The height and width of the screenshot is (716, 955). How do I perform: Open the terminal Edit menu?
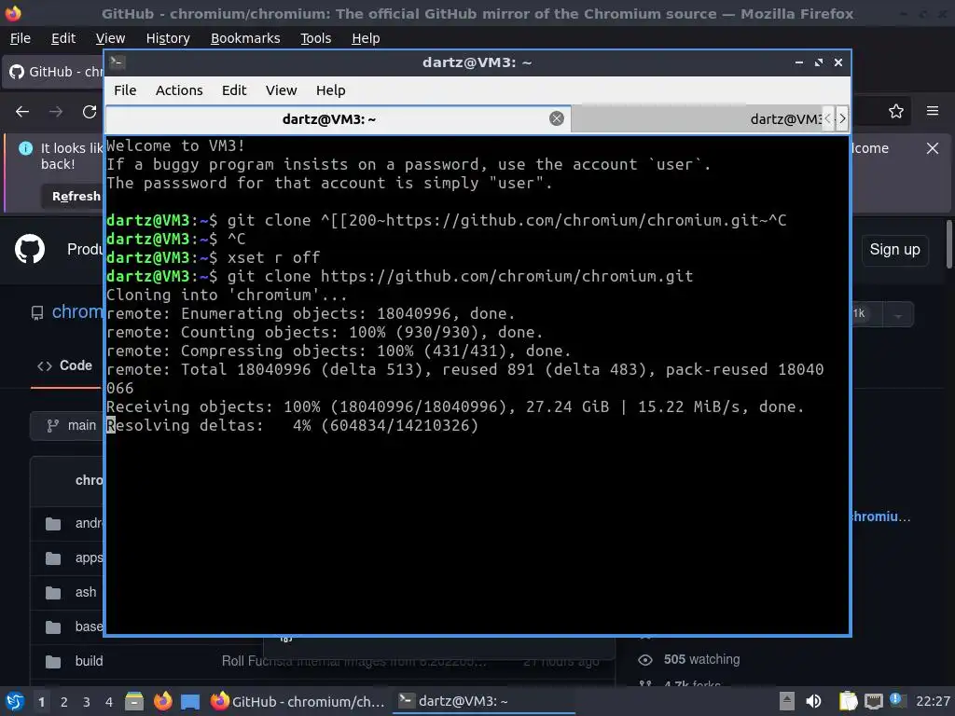tap(234, 90)
